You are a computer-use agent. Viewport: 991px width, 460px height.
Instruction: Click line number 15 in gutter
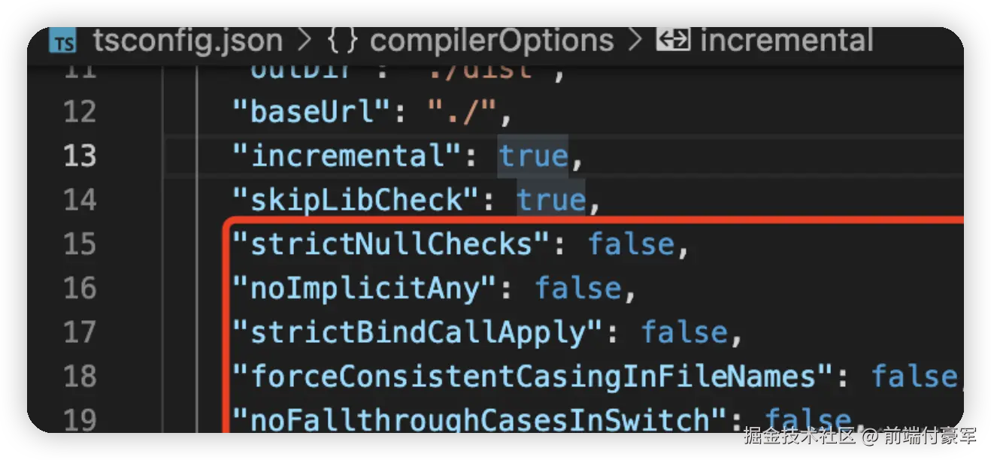(x=80, y=244)
